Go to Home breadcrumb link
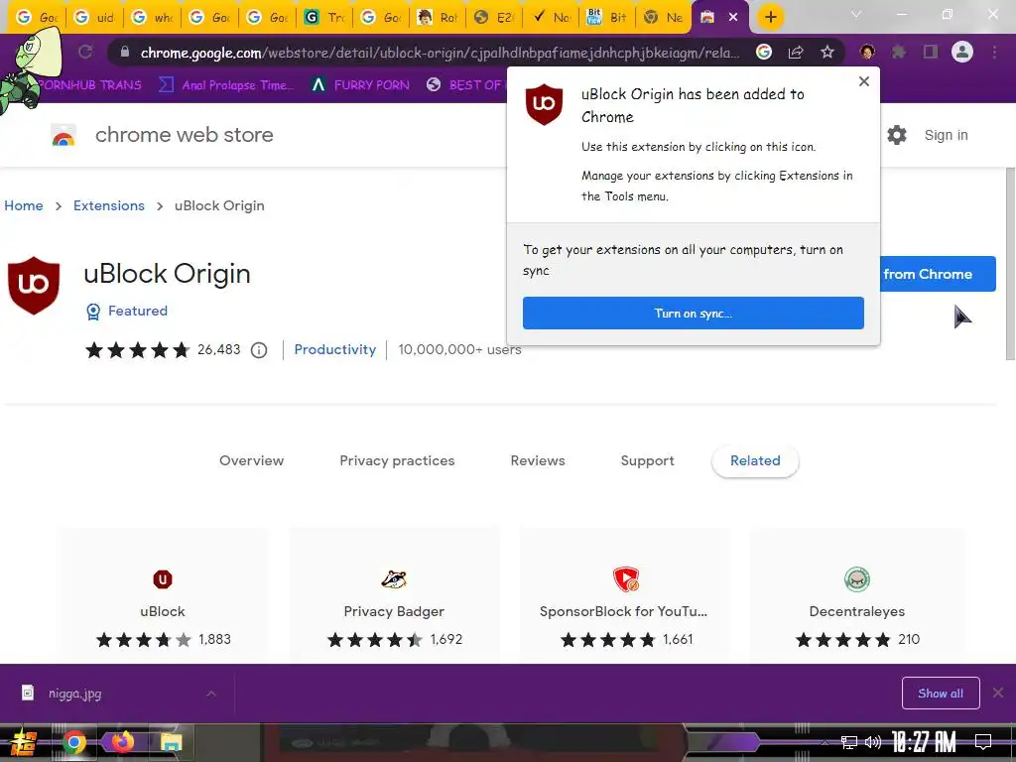This screenshot has height=762, width=1016. pyautogui.click(x=24, y=205)
